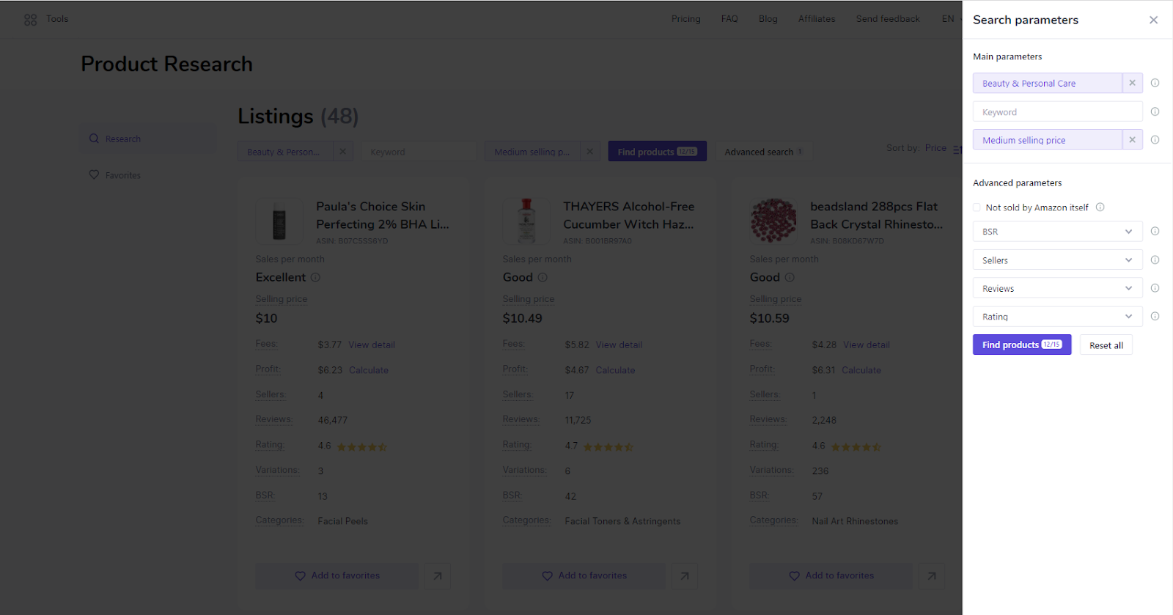Open external link icon for Paula's Choice listing
This screenshot has height=615, width=1173.
click(438, 576)
